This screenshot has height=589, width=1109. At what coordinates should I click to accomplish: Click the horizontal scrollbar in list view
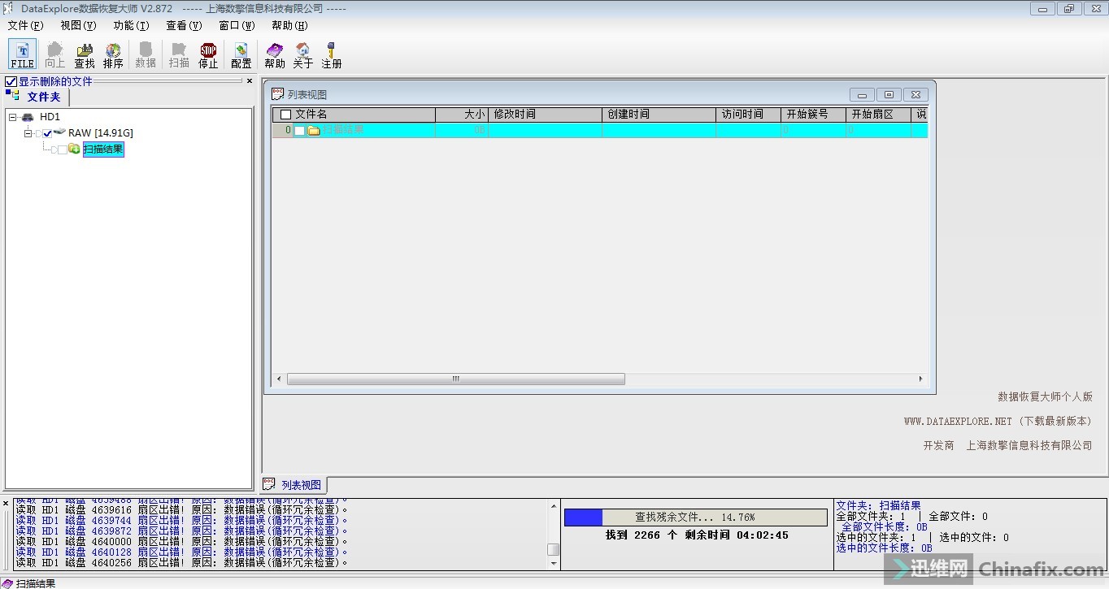click(x=455, y=379)
